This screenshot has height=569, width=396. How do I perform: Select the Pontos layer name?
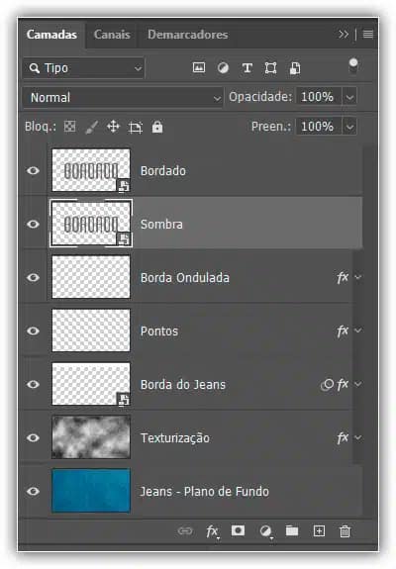[159, 331]
